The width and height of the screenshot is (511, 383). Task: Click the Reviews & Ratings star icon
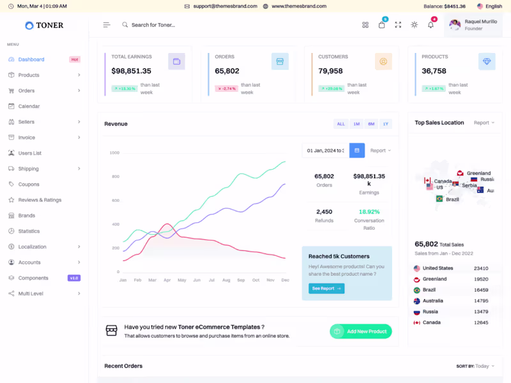pos(11,200)
